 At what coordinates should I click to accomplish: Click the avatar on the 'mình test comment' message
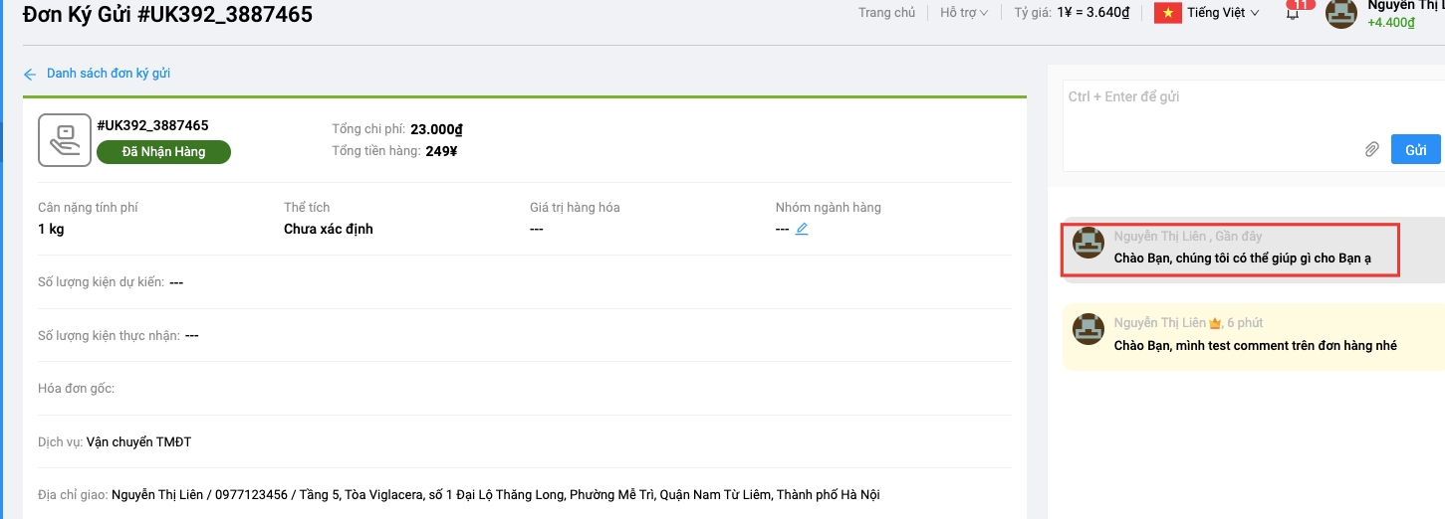point(1087,330)
